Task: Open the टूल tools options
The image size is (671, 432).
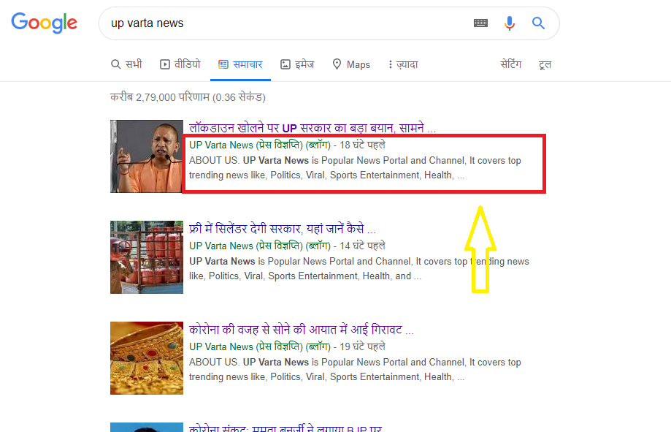Action: [x=545, y=64]
